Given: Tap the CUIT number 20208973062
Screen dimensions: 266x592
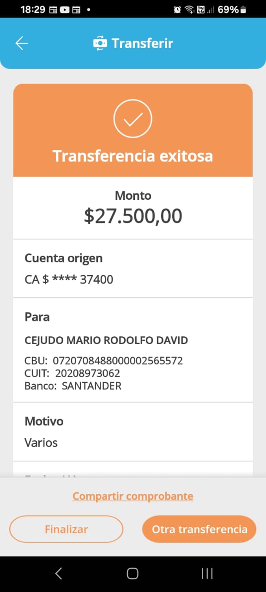Looking at the screenshot, I should coord(88,373).
